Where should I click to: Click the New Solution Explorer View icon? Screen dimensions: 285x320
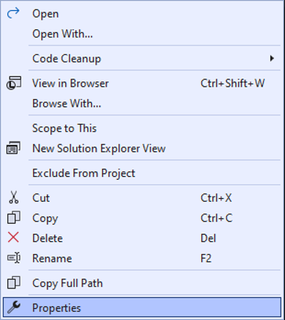click(x=13, y=148)
